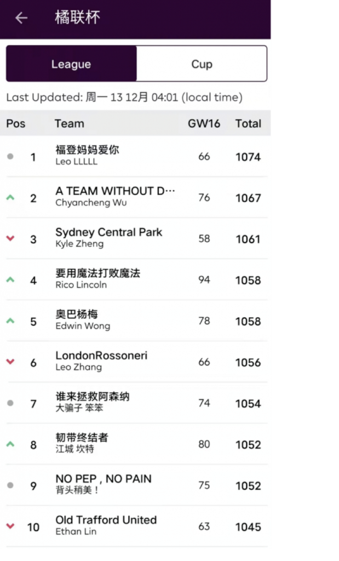Switch to the League tab

pyautogui.click(x=71, y=64)
